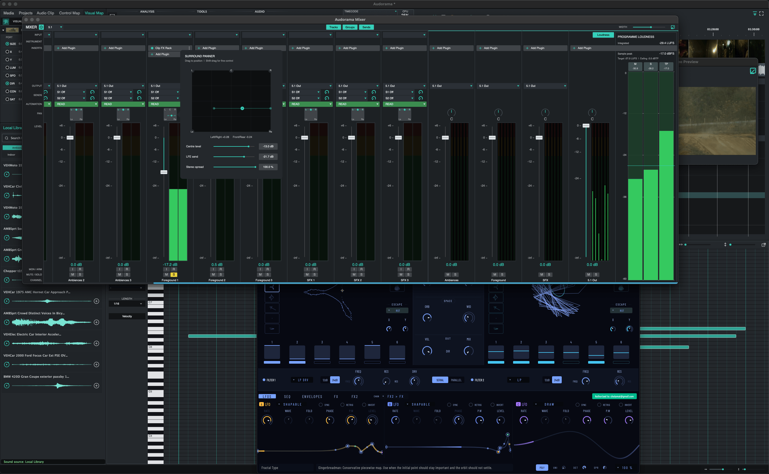Enable SYNC on LFO A

(x=321, y=405)
